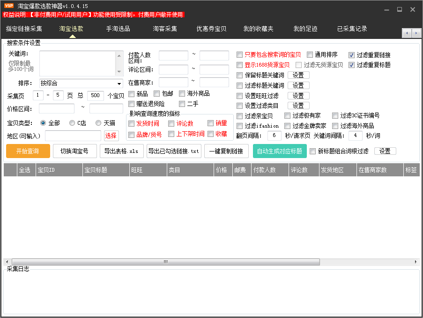Open 设置 for 新标题组合词根过滤

(385, 151)
